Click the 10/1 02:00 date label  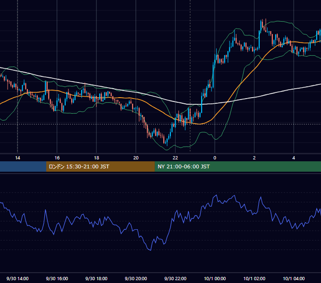click(x=254, y=278)
